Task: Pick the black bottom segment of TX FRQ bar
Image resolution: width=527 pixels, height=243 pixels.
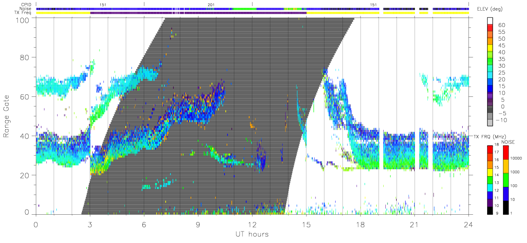Action: tap(490, 210)
